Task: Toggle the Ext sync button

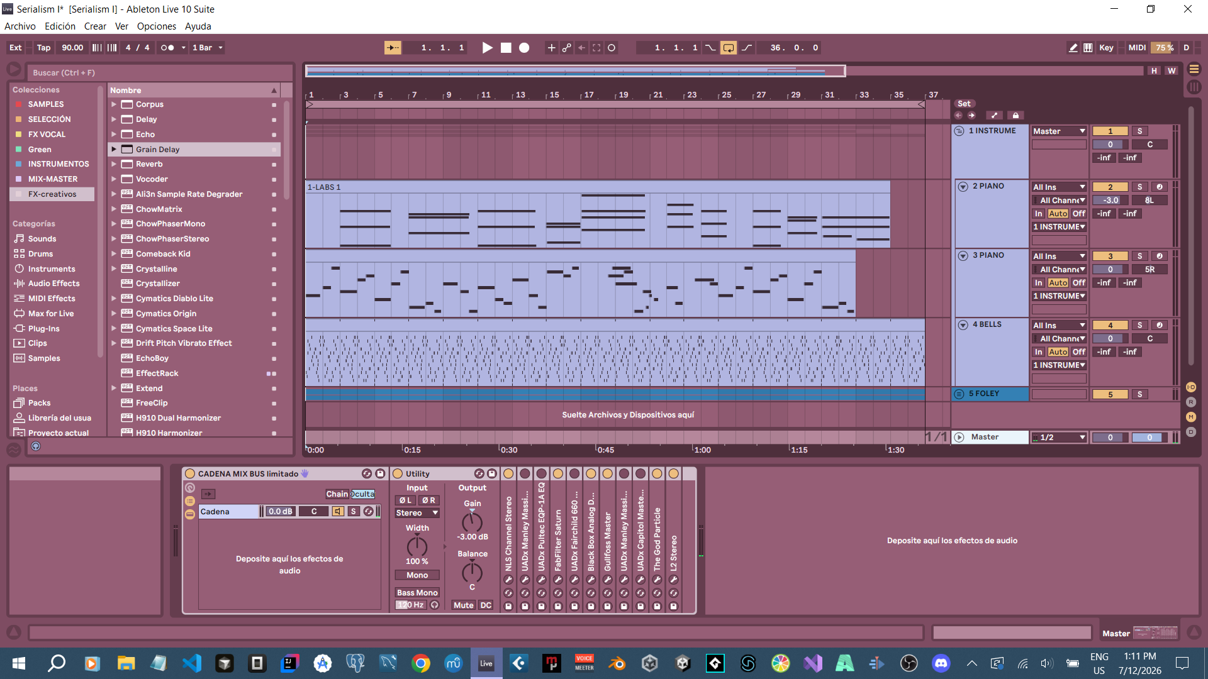Action: tap(15, 48)
